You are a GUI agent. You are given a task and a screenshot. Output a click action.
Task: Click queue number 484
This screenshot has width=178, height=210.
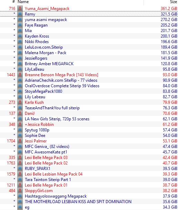click(x=12, y=191)
